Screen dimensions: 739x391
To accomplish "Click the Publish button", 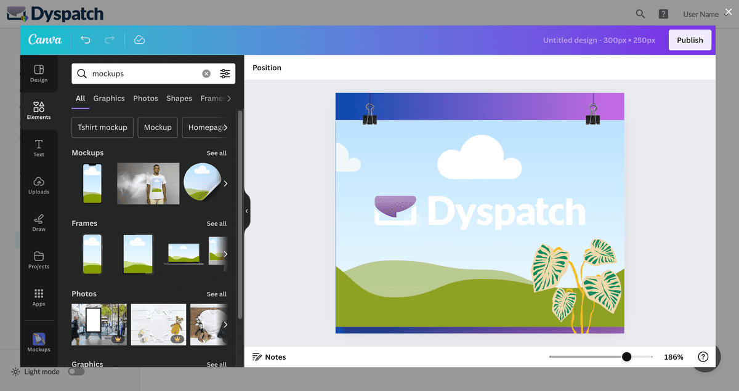I will click(x=690, y=40).
